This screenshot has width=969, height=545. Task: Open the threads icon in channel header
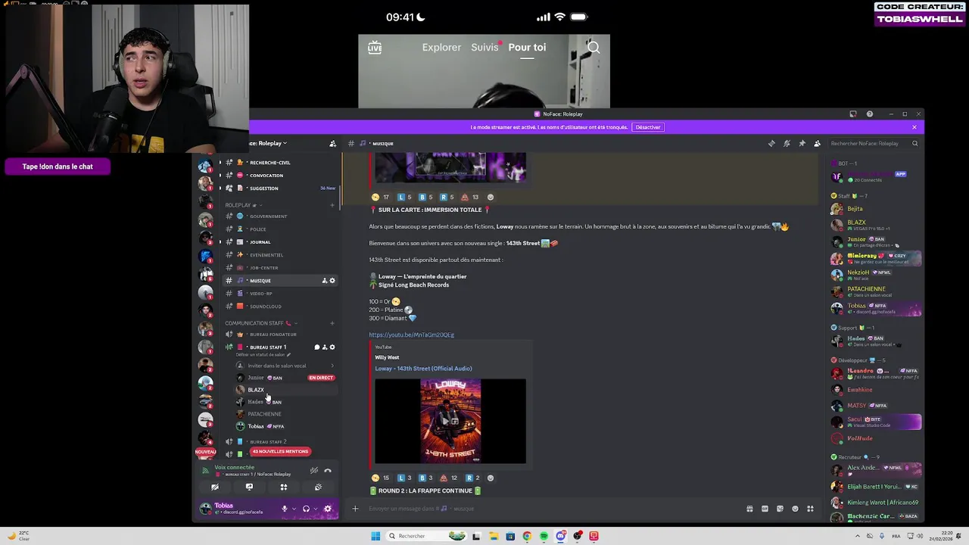pyautogui.click(x=771, y=143)
